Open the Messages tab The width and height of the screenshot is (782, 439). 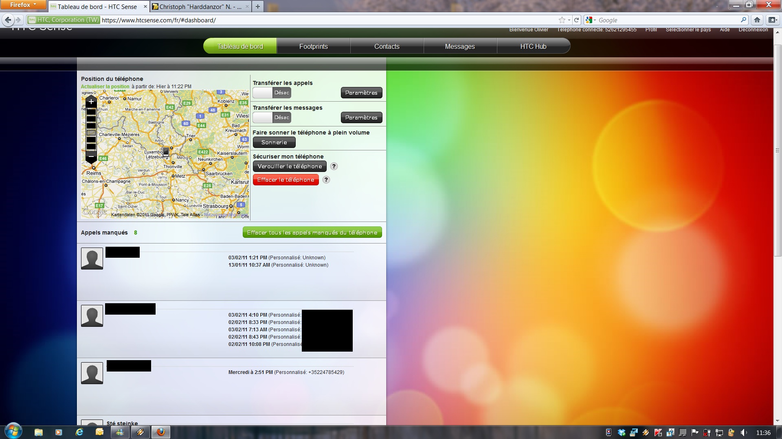tap(460, 46)
